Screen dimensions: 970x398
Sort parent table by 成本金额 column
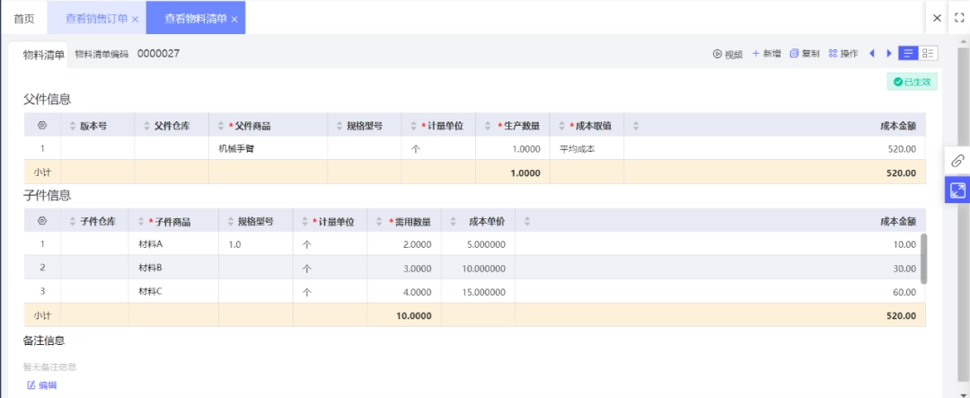pos(636,126)
